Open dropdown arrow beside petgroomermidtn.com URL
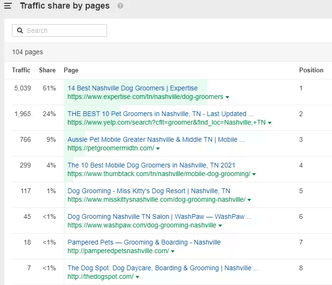The image size is (332, 285). [158, 148]
